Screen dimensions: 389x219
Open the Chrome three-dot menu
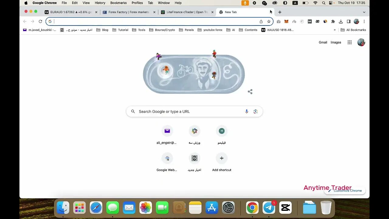pyautogui.click(x=364, y=22)
